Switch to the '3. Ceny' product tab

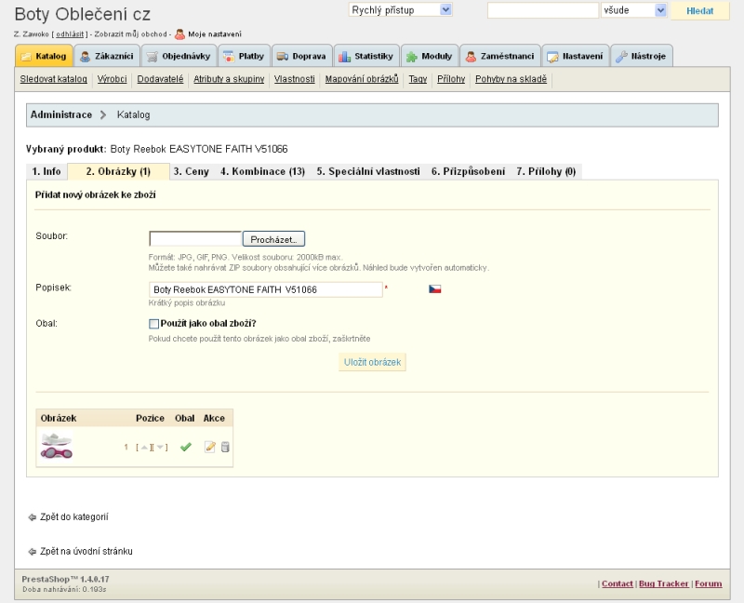point(191,171)
